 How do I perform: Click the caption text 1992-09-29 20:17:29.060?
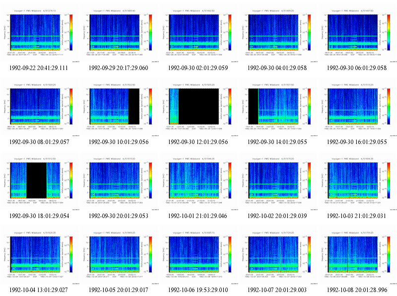tap(118, 68)
